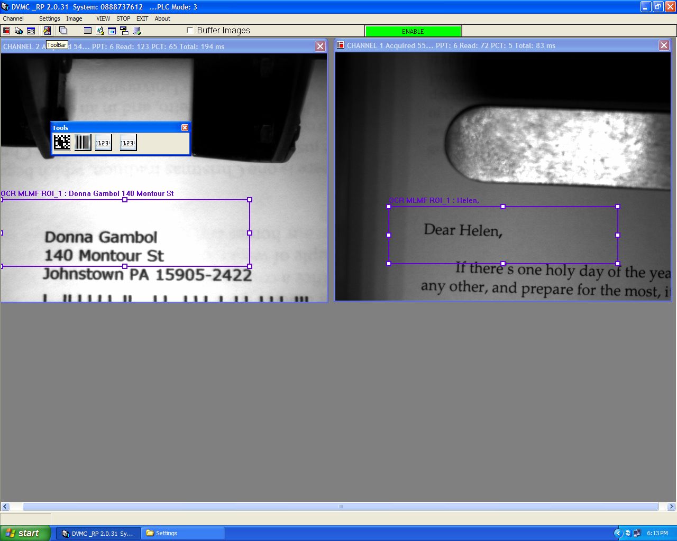The height and width of the screenshot is (541, 677).
Task: Click the ToolBar icon with red exclamation mark
Action: (x=47, y=31)
